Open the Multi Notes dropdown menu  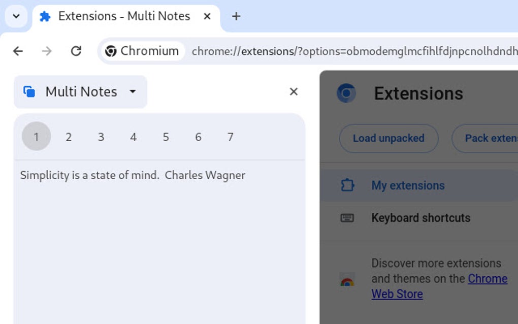(133, 92)
